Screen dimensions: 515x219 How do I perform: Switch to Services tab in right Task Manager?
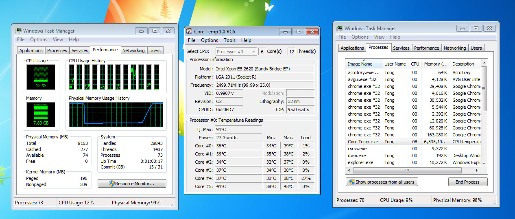coord(401,48)
